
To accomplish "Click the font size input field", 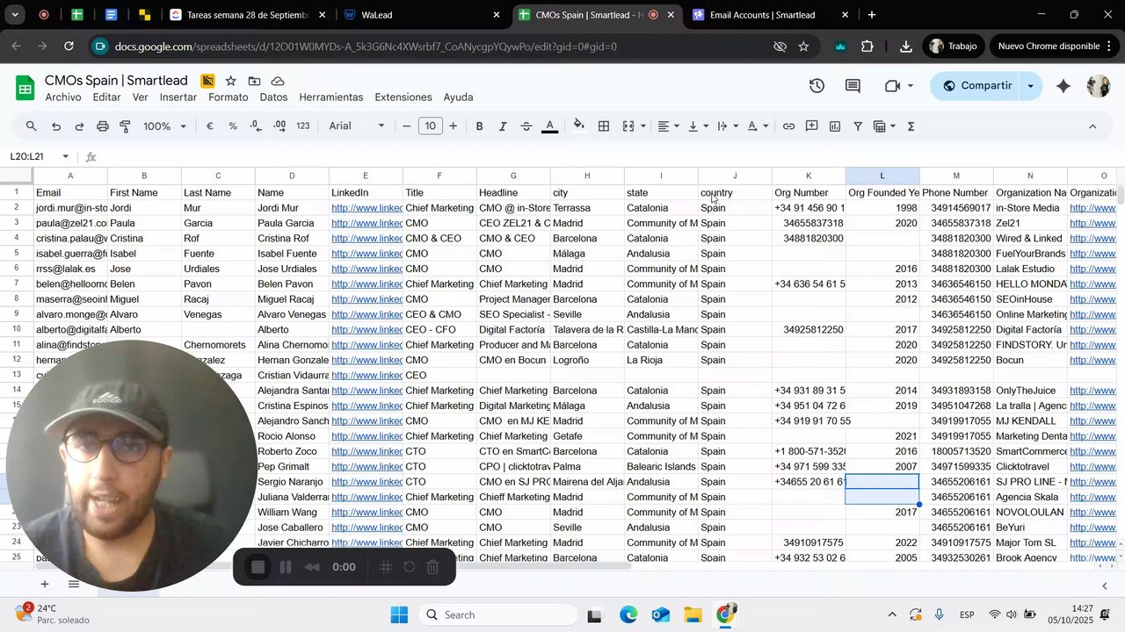I will (430, 126).
